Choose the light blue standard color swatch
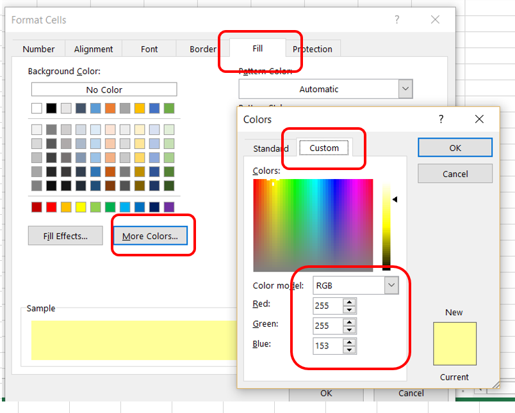This screenshot has height=413, width=515. coord(125,207)
